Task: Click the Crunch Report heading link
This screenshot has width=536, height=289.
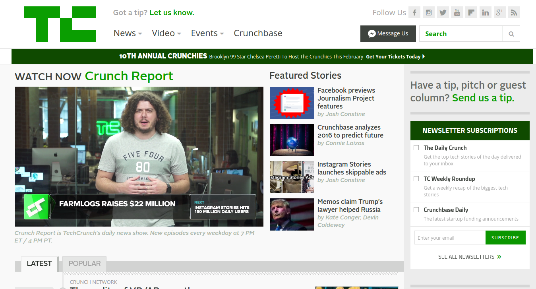Action: tap(129, 76)
